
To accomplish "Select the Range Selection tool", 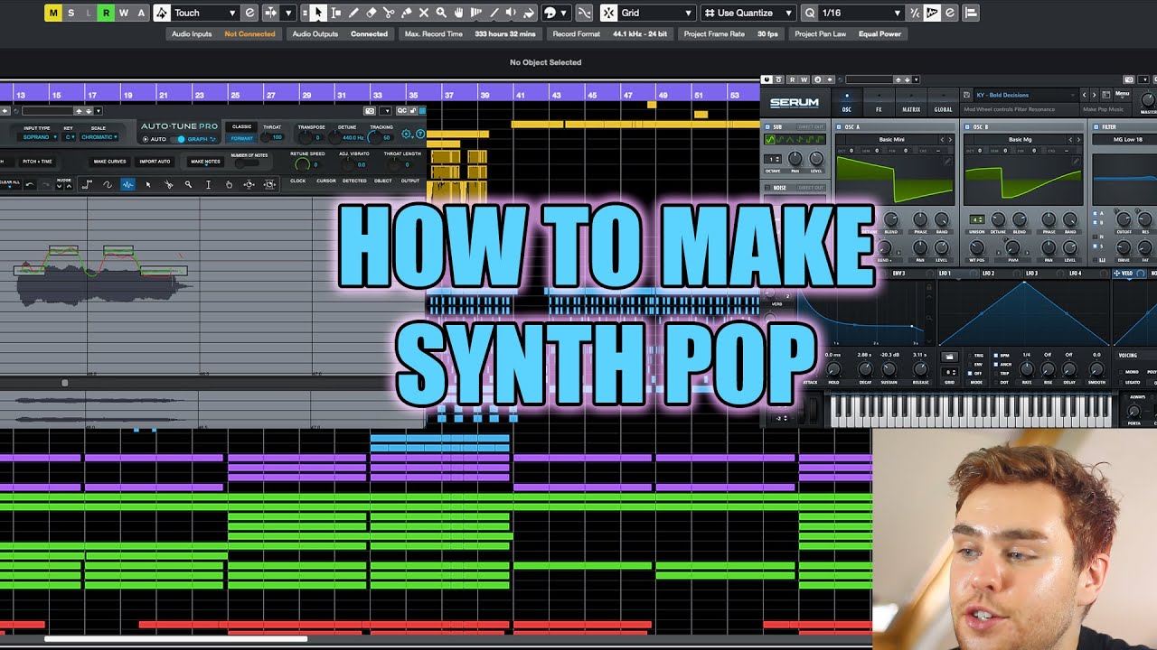I will click(x=336, y=13).
